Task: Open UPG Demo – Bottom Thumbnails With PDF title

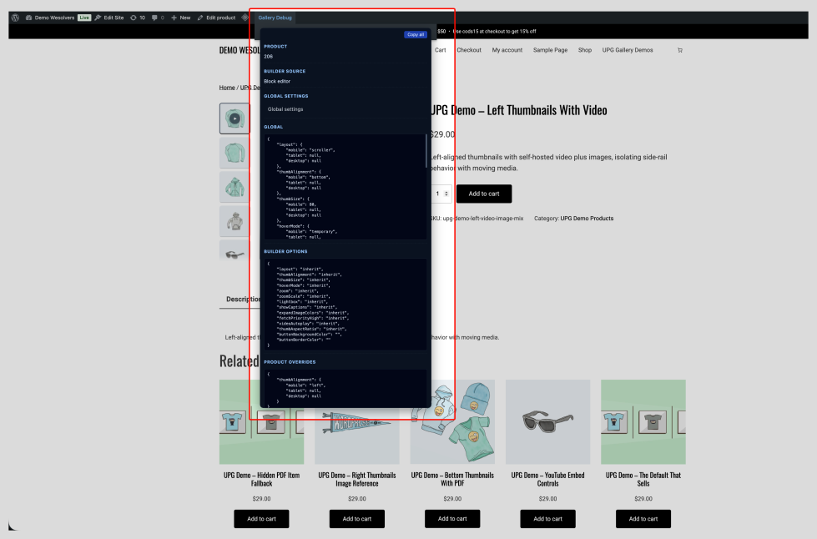Action: [x=452, y=479]
